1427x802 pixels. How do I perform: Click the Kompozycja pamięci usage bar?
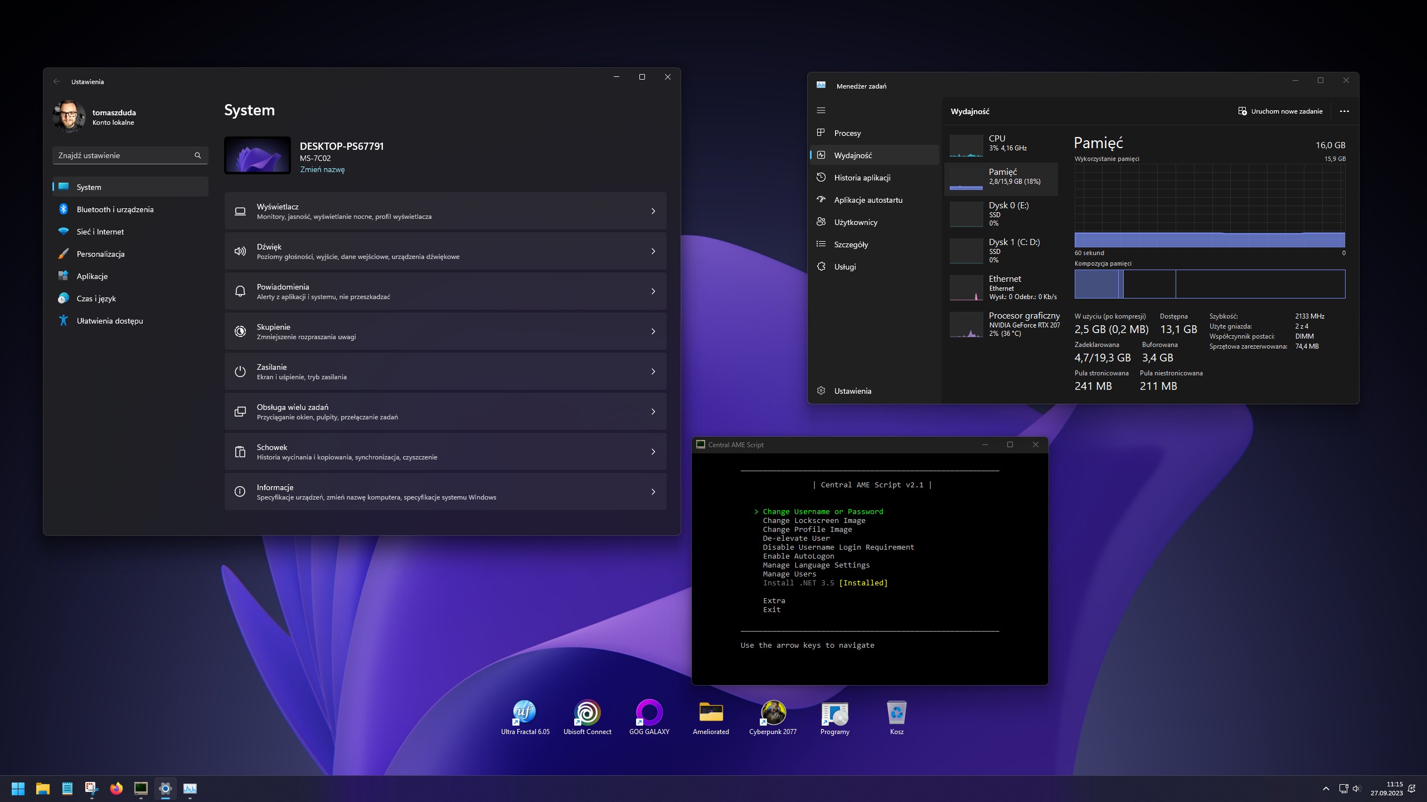click(1210, 284)
